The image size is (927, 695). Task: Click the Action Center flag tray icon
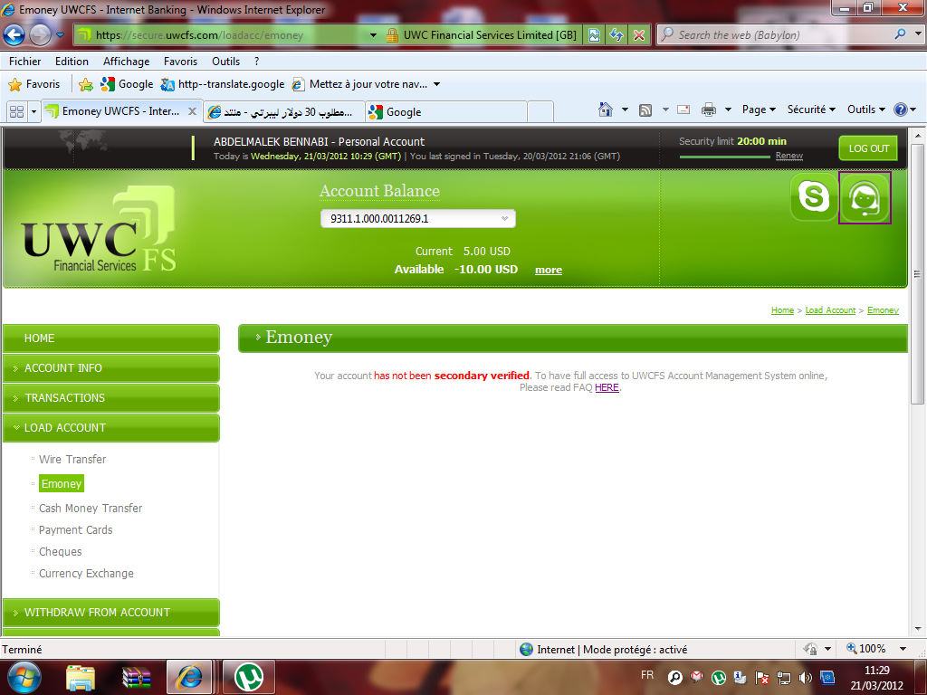click(762, 677)
